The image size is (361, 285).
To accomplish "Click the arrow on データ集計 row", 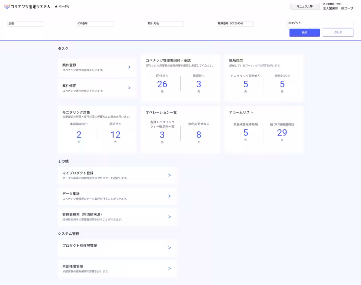I will coord(170,196).
